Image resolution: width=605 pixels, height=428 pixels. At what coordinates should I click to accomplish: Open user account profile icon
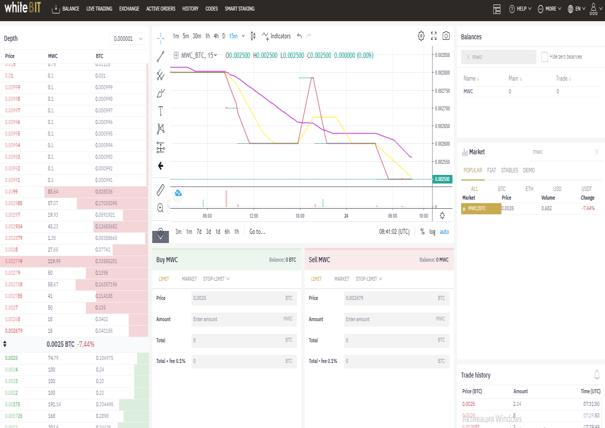point(593,9)
